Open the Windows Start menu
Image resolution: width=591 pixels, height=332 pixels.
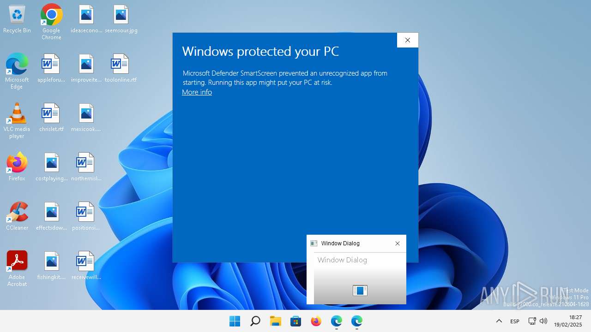235,321
